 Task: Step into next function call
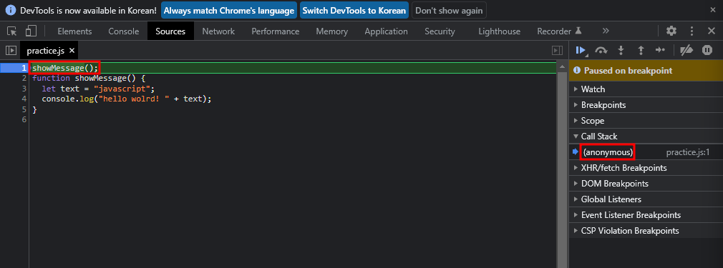coord(621,50)
